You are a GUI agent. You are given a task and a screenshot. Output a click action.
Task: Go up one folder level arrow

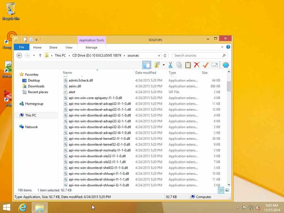[40, 55]
